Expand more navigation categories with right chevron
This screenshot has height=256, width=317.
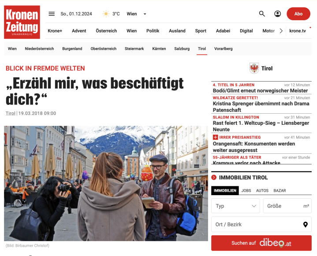pyautogui.click(x=281, y=31)
